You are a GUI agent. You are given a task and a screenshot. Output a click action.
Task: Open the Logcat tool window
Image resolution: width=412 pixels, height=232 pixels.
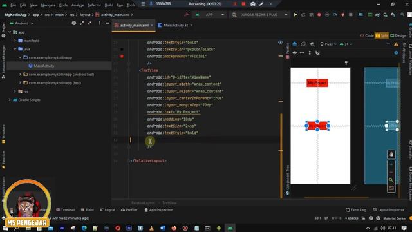coord(108,210)
